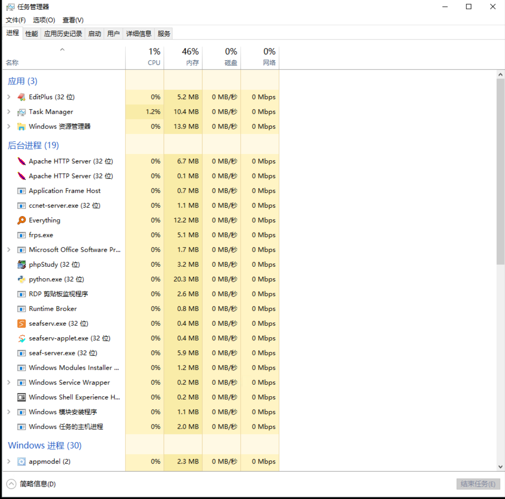Expand the EditPlus process group
Viewport: 505px width, 499px height.
pyautogui.click(x=9, y=97)
